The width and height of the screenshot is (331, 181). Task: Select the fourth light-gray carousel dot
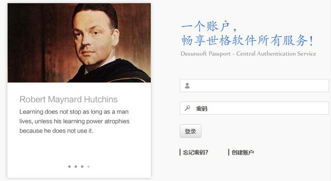pos(89,167)
